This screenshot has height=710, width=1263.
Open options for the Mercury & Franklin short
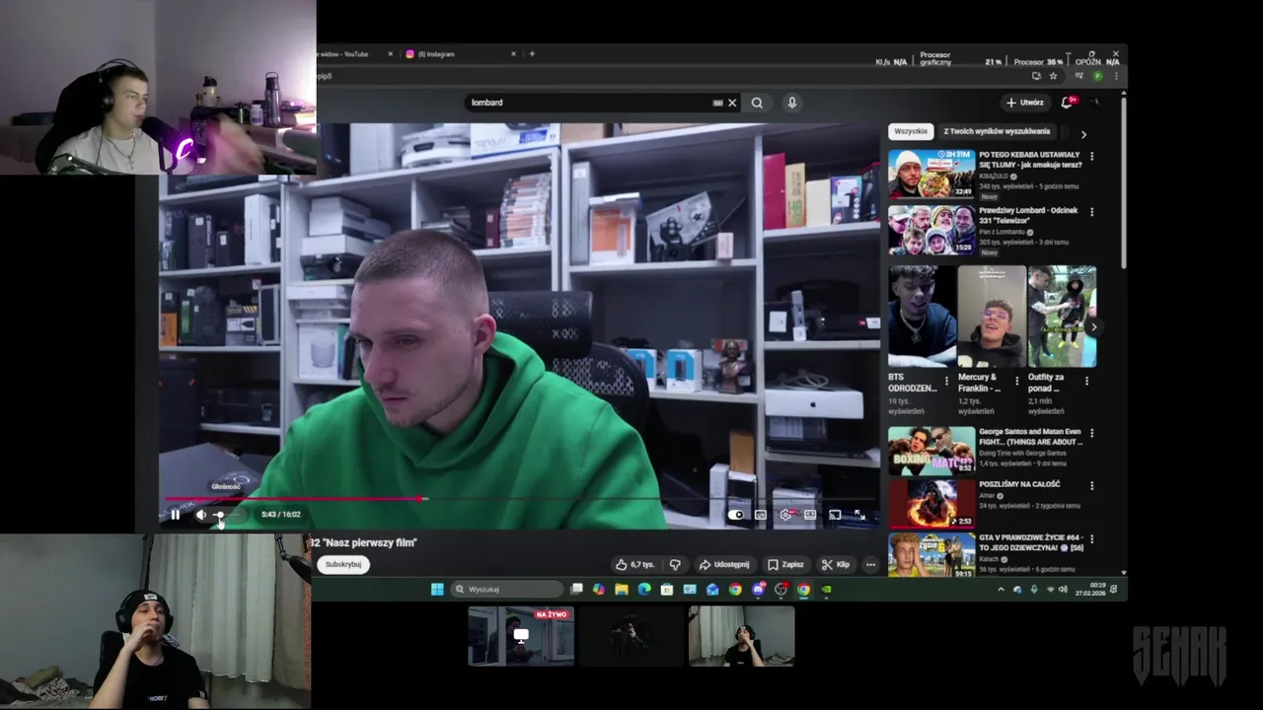tap(1016, 381)
